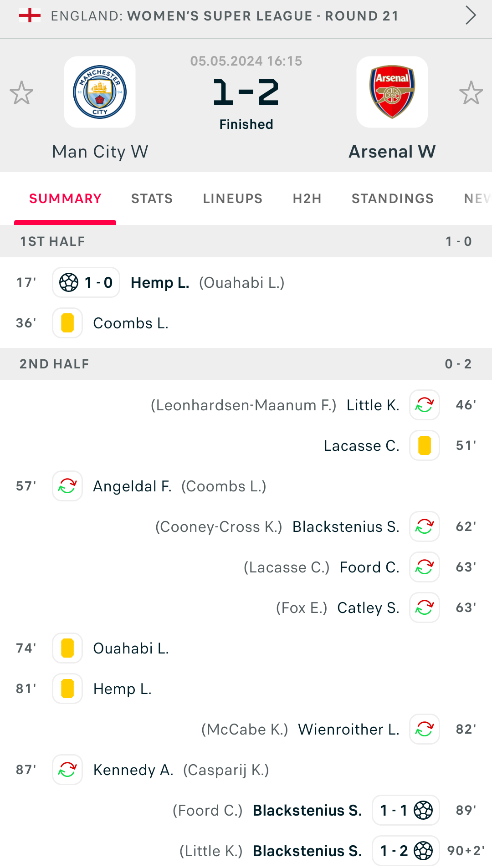Screen dimensions: 492x868
Task: Click Lacasse C. yellow card icon
Action: pyautogui.click(x=425, y=445)
